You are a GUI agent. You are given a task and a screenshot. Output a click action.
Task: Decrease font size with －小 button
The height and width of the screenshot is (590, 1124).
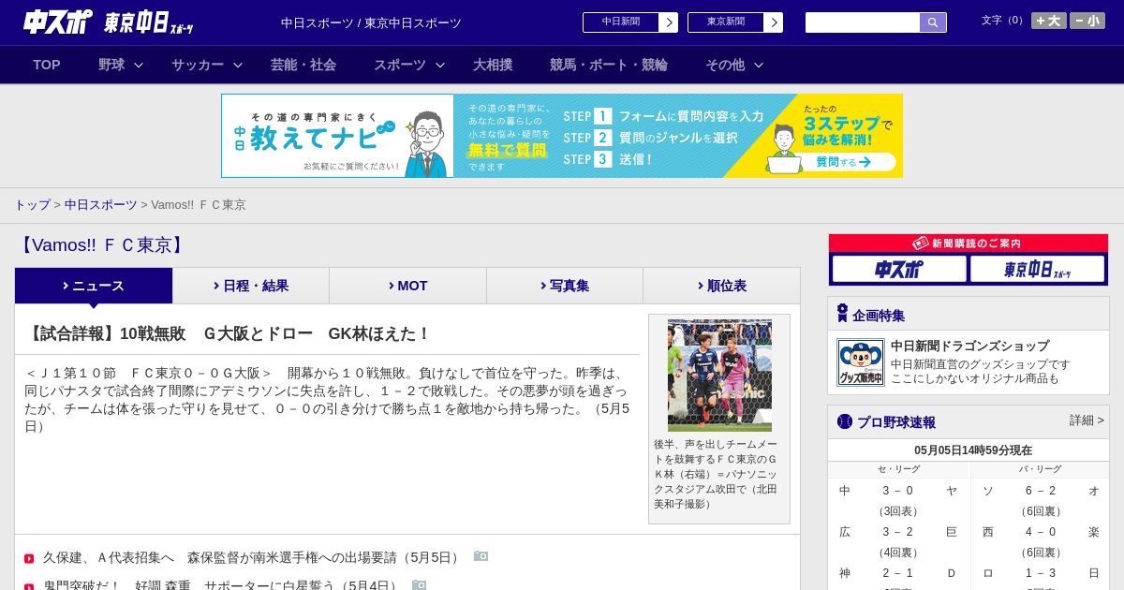[1087, 21]
